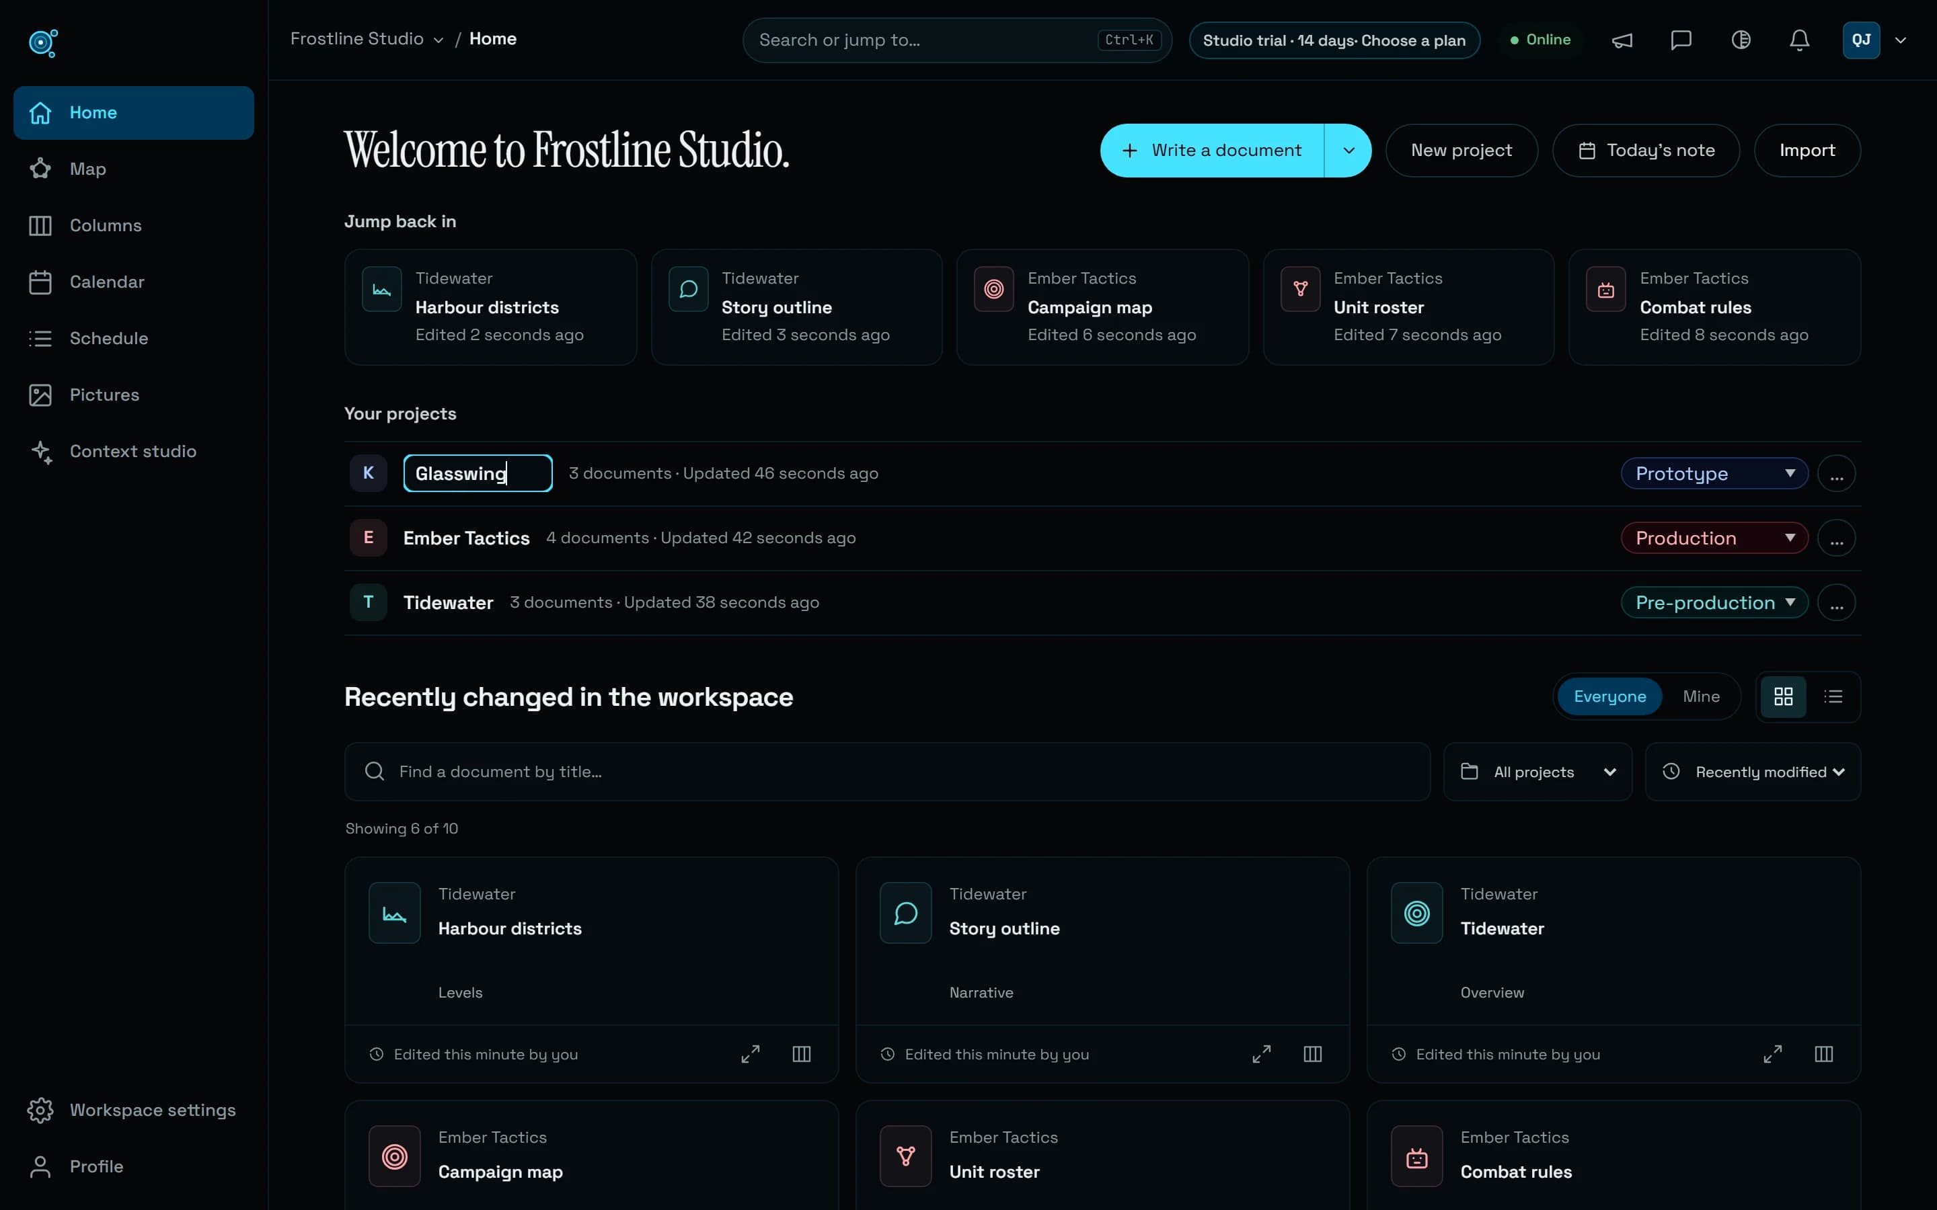The image size is (1937, 1210).
Task: Open Story outline in columns
Action: tap(1313, 1054)
